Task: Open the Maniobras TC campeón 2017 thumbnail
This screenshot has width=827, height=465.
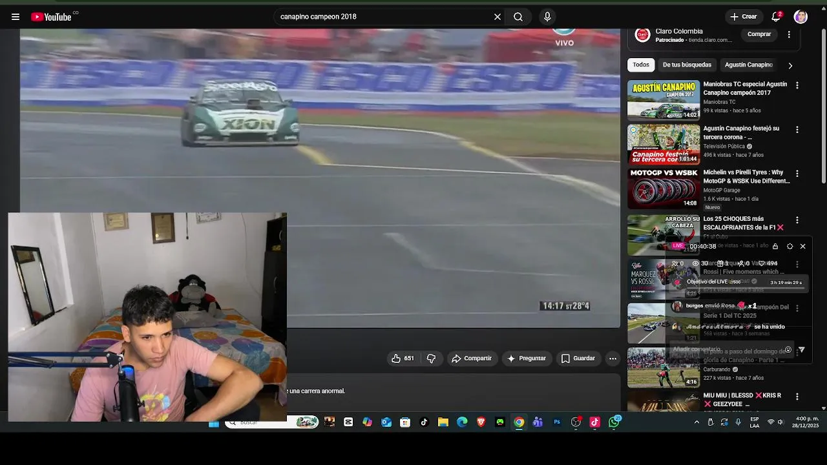Action: click(x=664, y=100)
